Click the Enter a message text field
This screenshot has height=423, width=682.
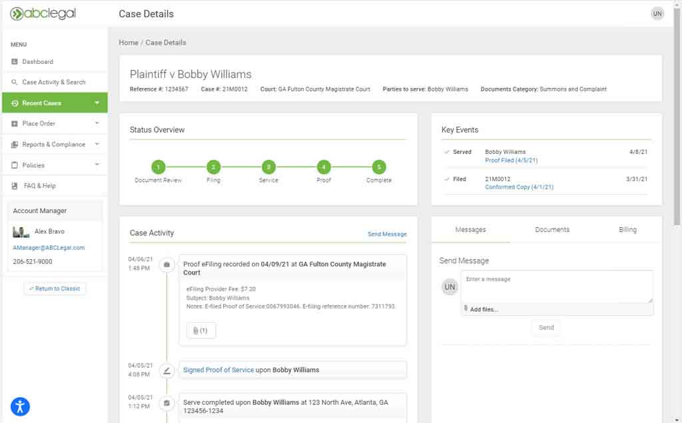[556, 286]
